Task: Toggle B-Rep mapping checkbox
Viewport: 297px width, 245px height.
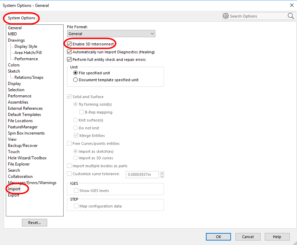Action: tap(81, 112)
